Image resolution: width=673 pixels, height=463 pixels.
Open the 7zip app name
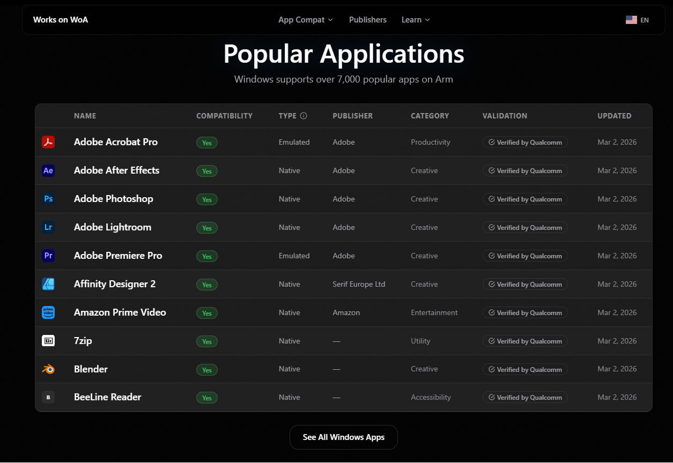point(83,341)
